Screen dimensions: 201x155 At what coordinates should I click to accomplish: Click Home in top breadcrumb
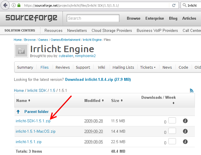tap(18, 40)
